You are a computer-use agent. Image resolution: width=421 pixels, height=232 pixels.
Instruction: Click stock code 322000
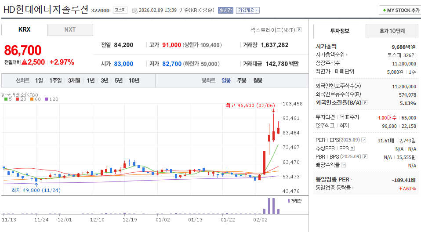pyautogui.click(x=100, y=11)
